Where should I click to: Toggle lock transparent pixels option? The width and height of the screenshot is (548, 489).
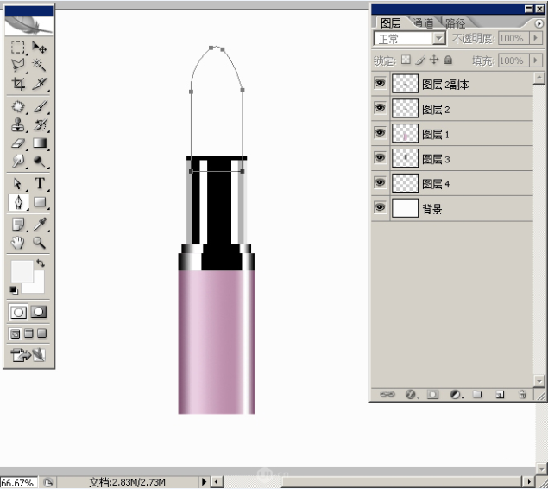(406, 60)
